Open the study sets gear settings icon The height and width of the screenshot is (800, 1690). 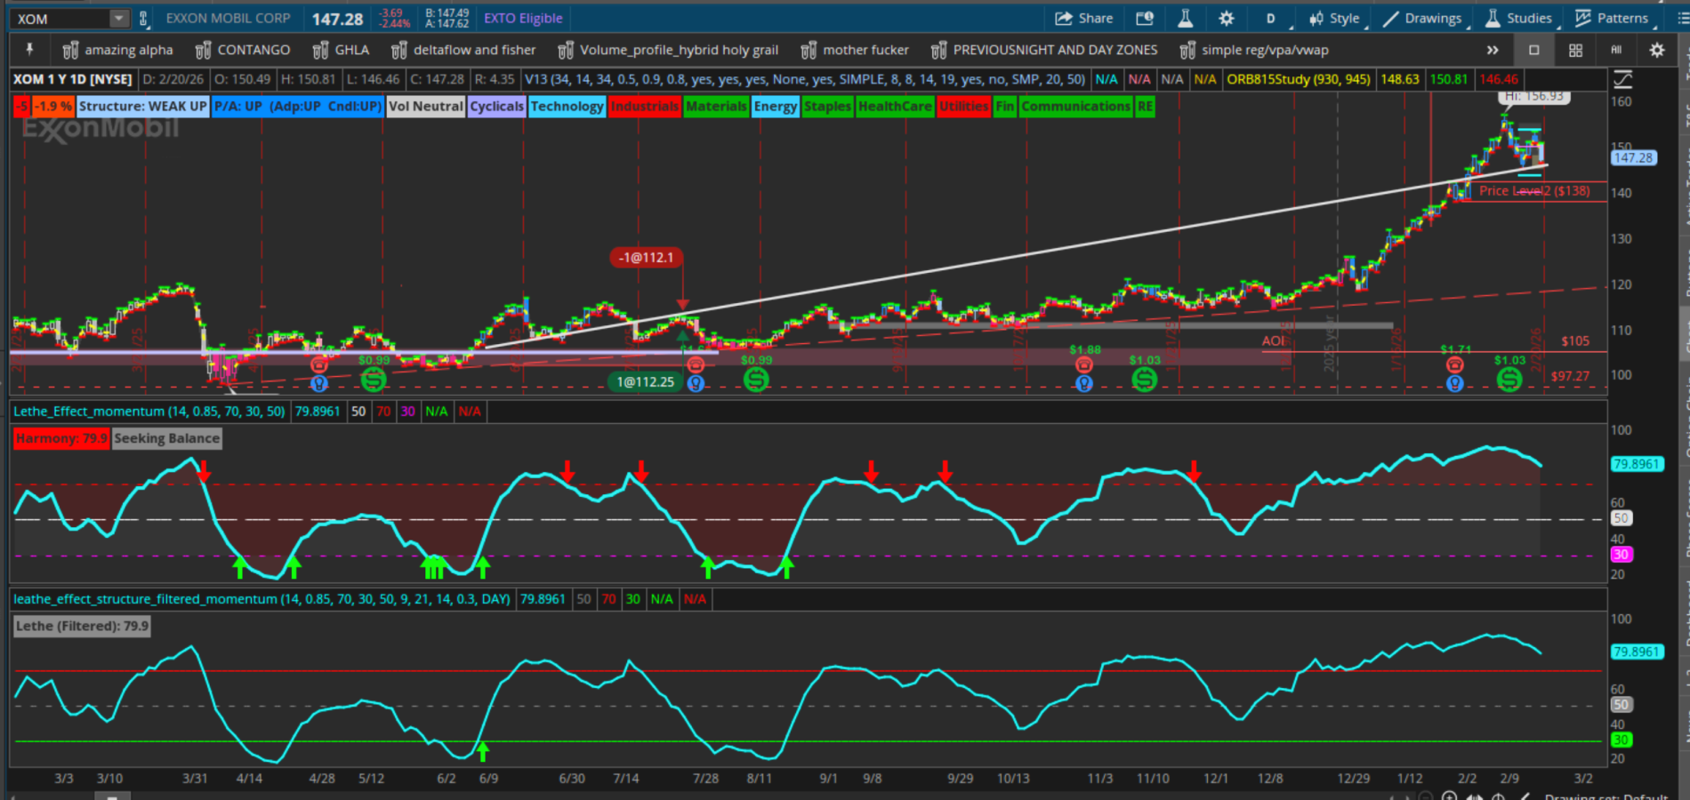click(x=1656, y=50)
